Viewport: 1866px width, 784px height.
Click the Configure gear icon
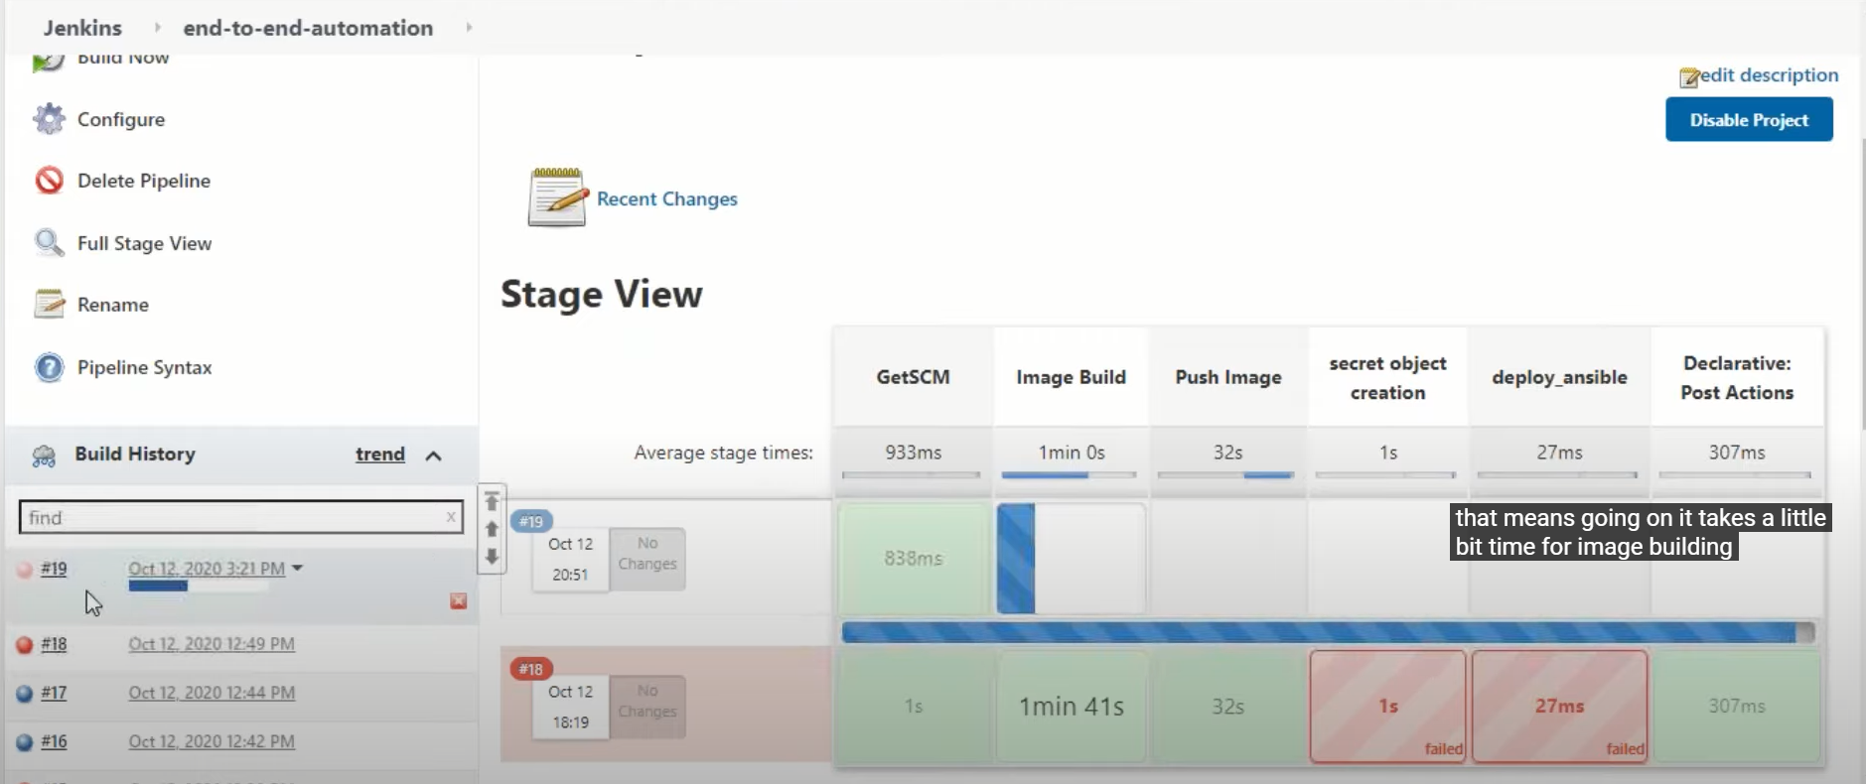[49, 119]
